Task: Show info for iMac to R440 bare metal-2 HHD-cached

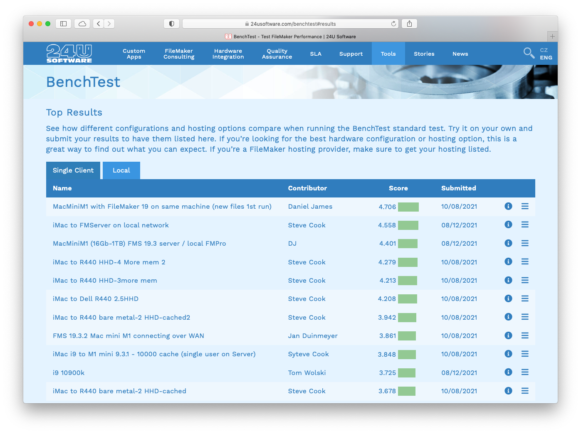Action: click(508, 391)
